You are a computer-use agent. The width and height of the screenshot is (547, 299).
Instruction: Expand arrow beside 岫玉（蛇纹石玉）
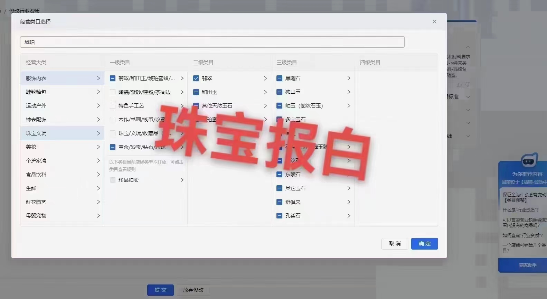coord(349,106)
